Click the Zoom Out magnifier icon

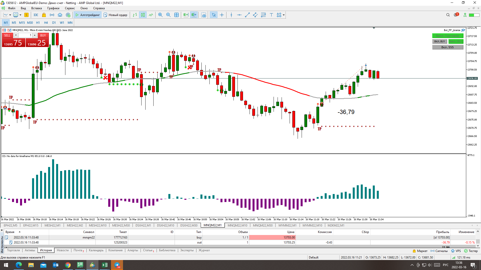pos(168,15)
